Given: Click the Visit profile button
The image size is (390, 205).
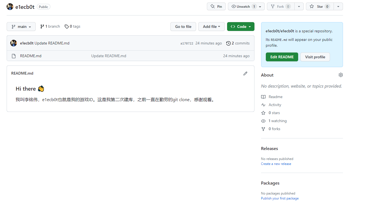Looking at the screenshot, I should tap(315, 57).
